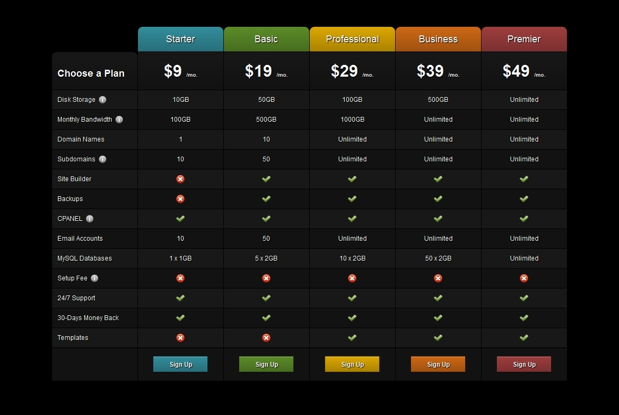This screenshot has height=415, width=619.
Task: Click the Site Builder row label
Action: pos(74,179)
